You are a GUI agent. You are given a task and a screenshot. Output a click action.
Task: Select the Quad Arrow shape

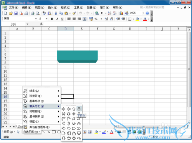coord(74,114)
